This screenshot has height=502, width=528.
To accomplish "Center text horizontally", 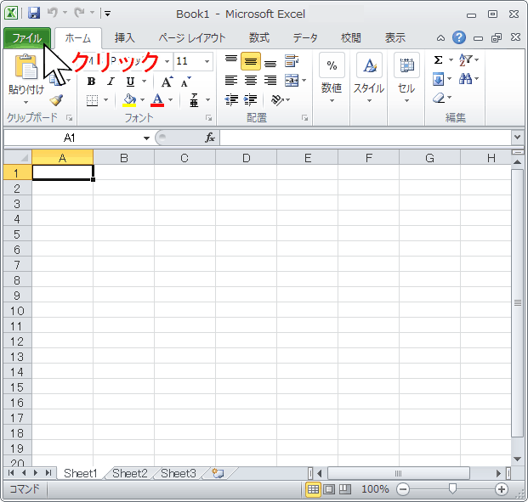I will click(x=251, y=81).
